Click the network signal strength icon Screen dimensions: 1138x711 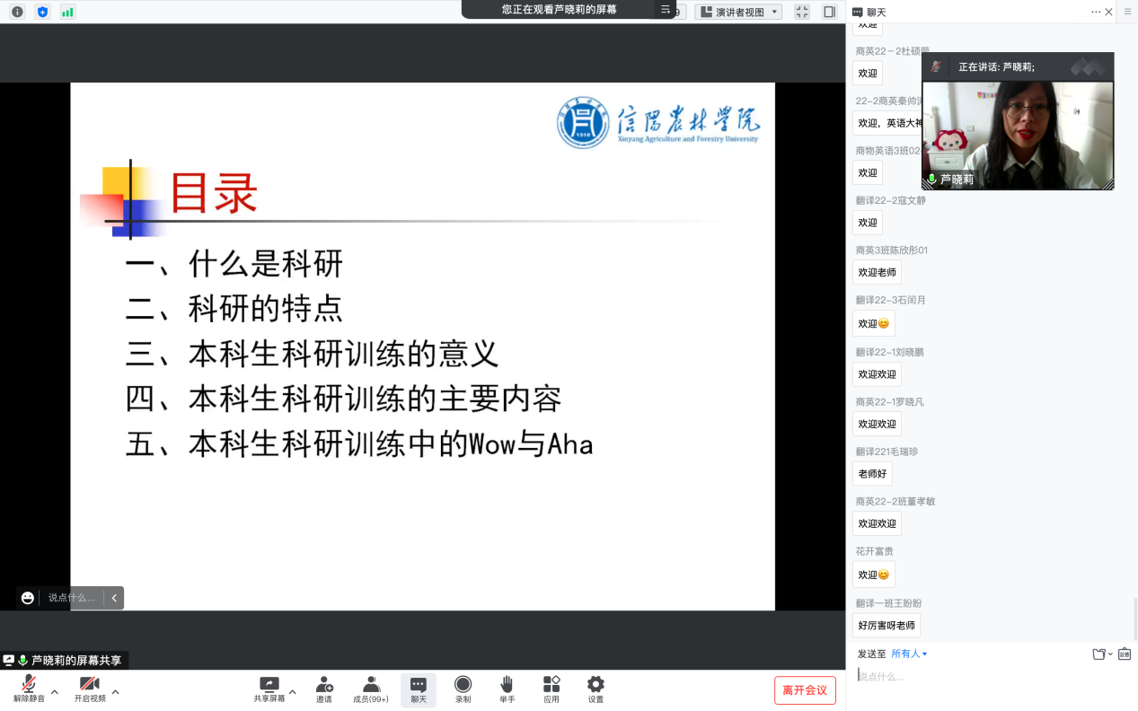coord(67,12)
